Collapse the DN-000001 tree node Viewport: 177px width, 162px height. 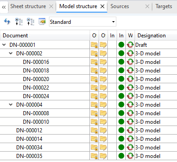click(x=4, y=45)
